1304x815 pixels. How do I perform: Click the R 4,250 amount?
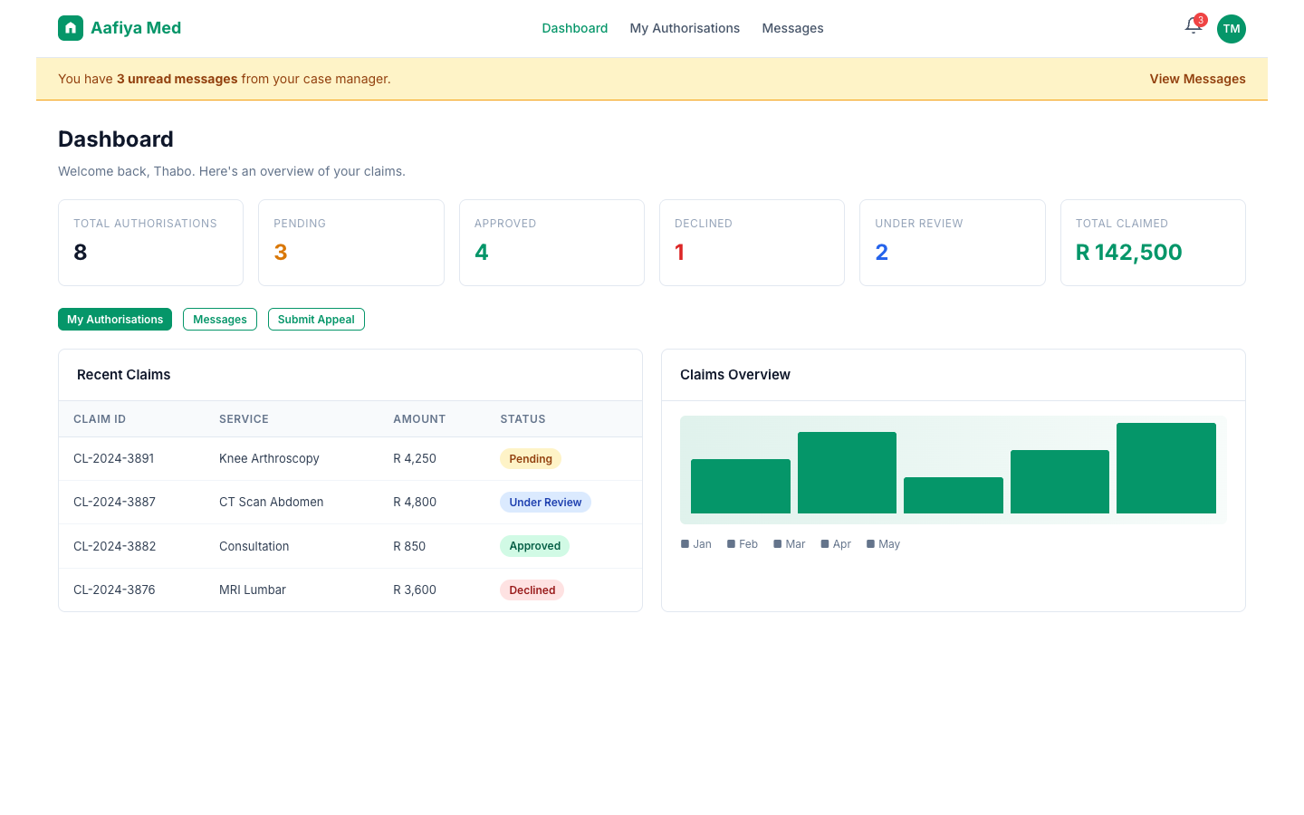point(415,458)
